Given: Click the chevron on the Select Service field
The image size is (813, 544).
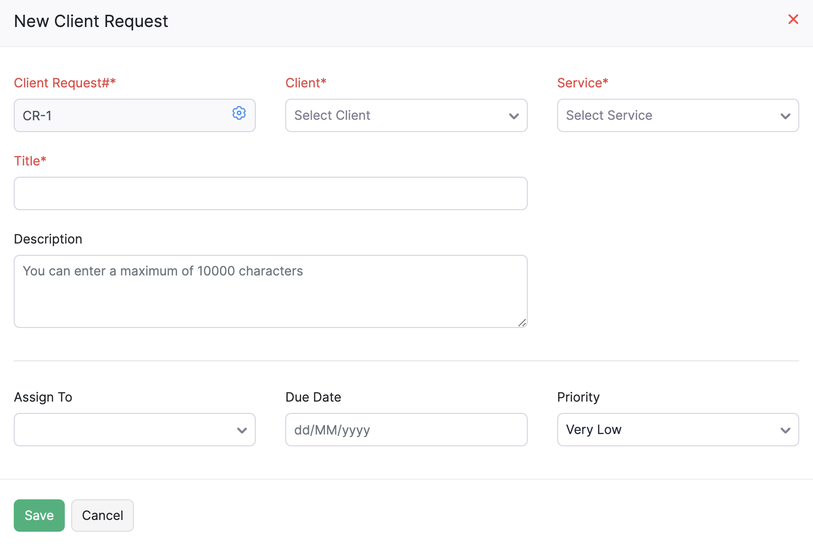Looking at the screenshot, I should [785, 116].
